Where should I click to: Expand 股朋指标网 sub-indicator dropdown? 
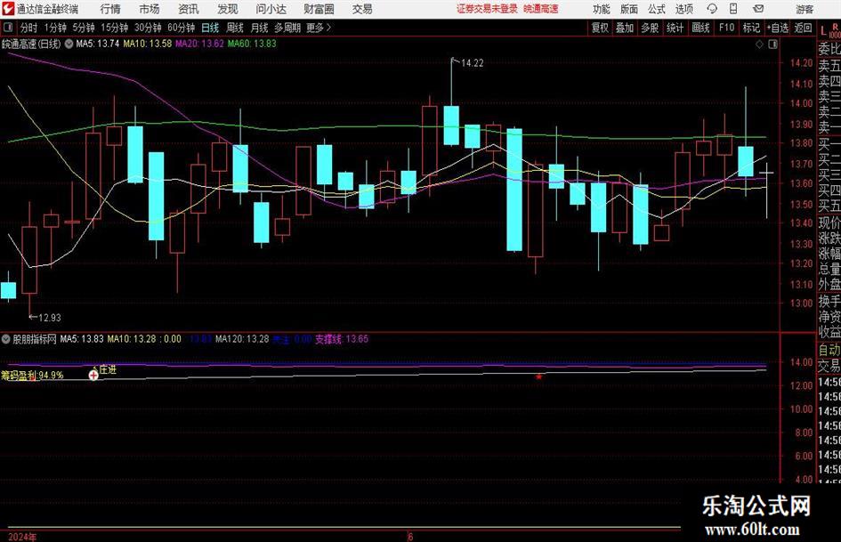click(6, 339)
